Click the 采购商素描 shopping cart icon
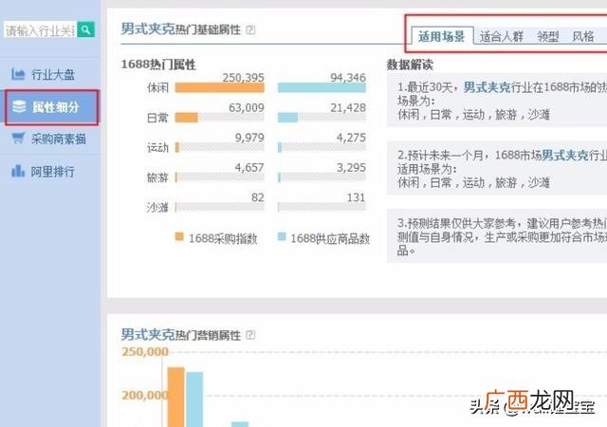Screen dimensions: 607x427 (x=18, y=138)
